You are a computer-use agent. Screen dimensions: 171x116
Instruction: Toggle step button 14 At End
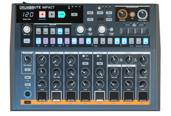[x=131, y=41]
